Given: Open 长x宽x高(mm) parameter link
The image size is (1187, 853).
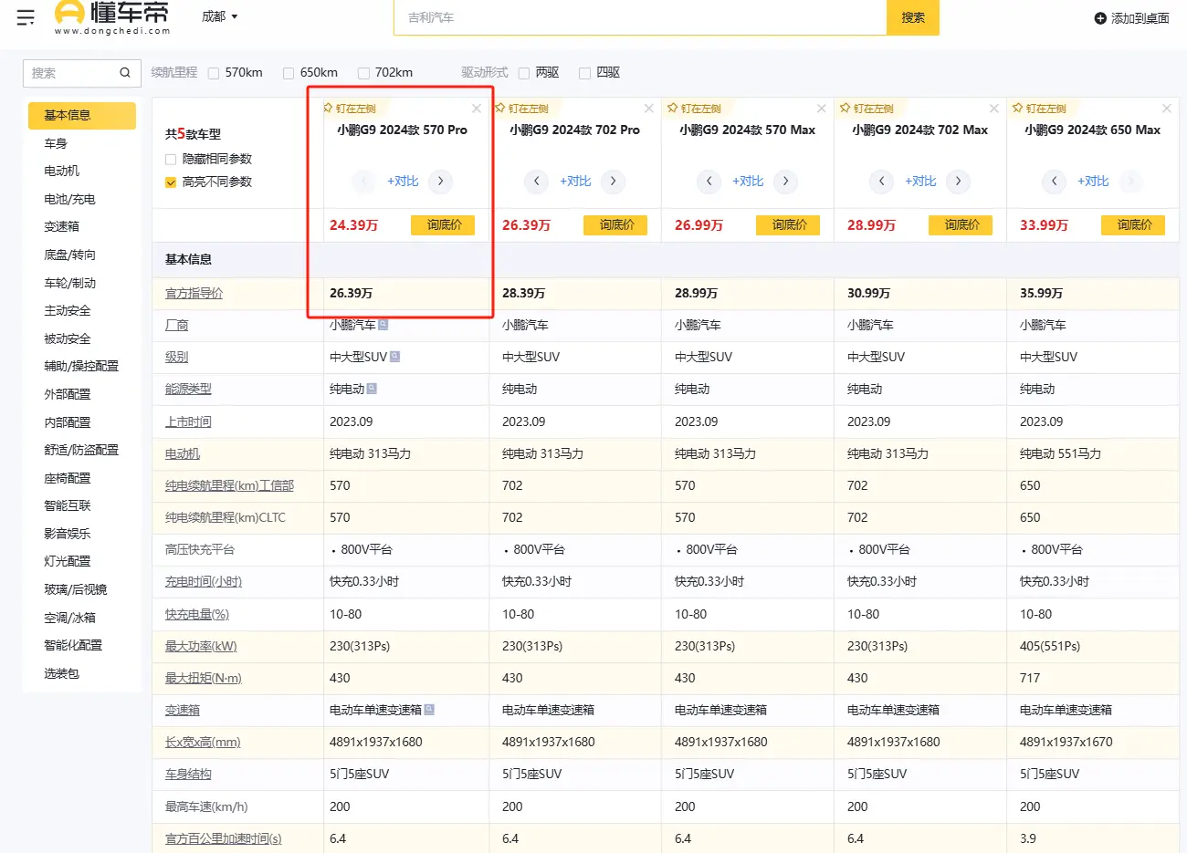Looking at the screenshot, I should click(x=203, y=742).
